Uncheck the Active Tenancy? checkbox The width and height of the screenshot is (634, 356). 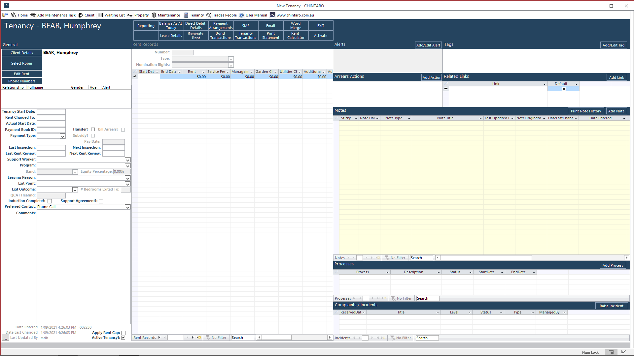[x=123, y=338]
